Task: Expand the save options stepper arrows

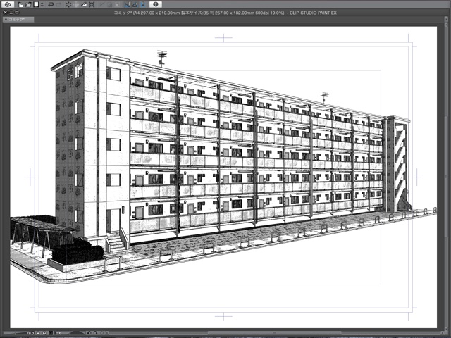Action: click(x=42, y=5)
